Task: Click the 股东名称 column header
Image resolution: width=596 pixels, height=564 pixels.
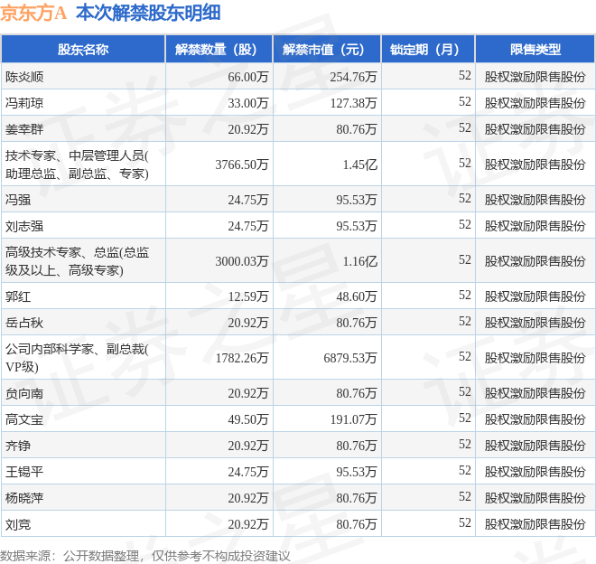Action: click(83, 49)
